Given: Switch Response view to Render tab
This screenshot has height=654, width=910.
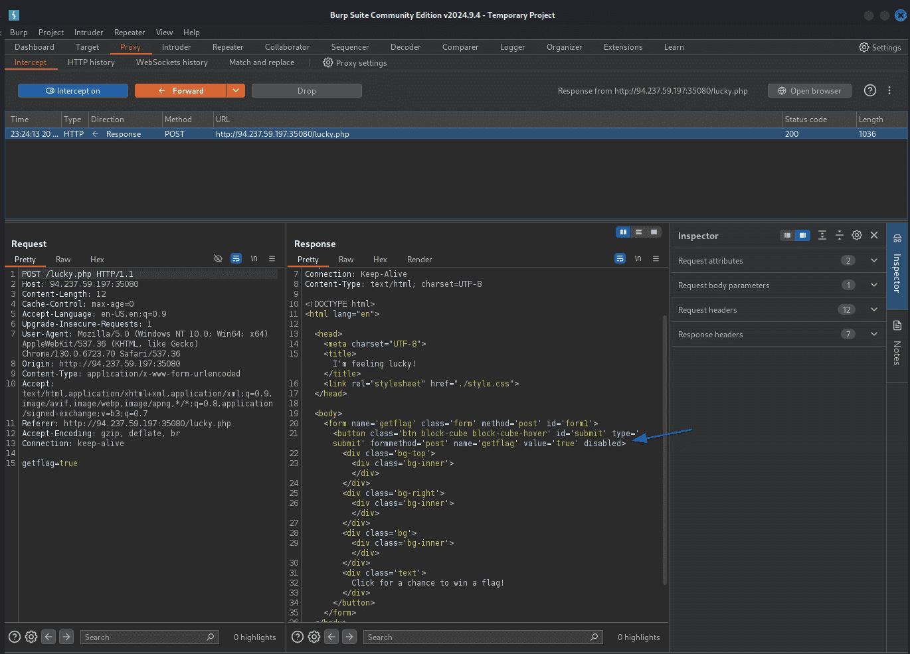Looking at the screenshot, I should (x=419, y=259).
